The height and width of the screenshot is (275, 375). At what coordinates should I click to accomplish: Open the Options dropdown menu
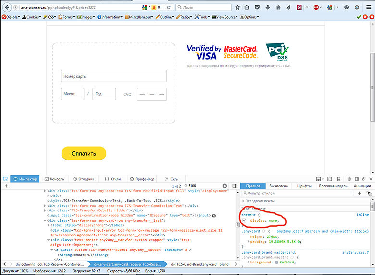click(250, 17)
